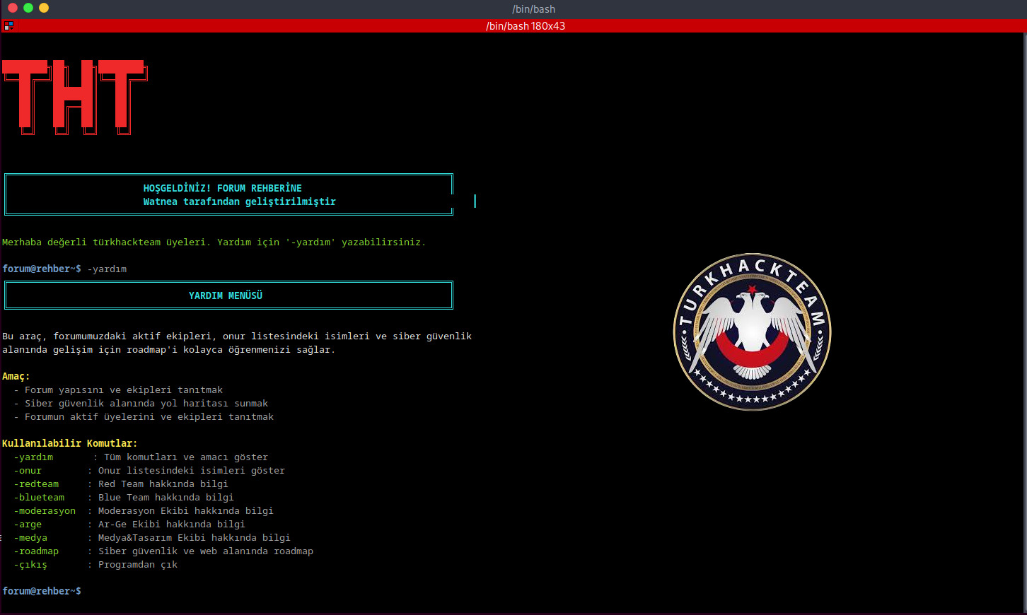The width and height of the screenshot is (1027, 615).
Task: Click description 'Blue Team hakkında bilgi'
Action: point(166,497)
